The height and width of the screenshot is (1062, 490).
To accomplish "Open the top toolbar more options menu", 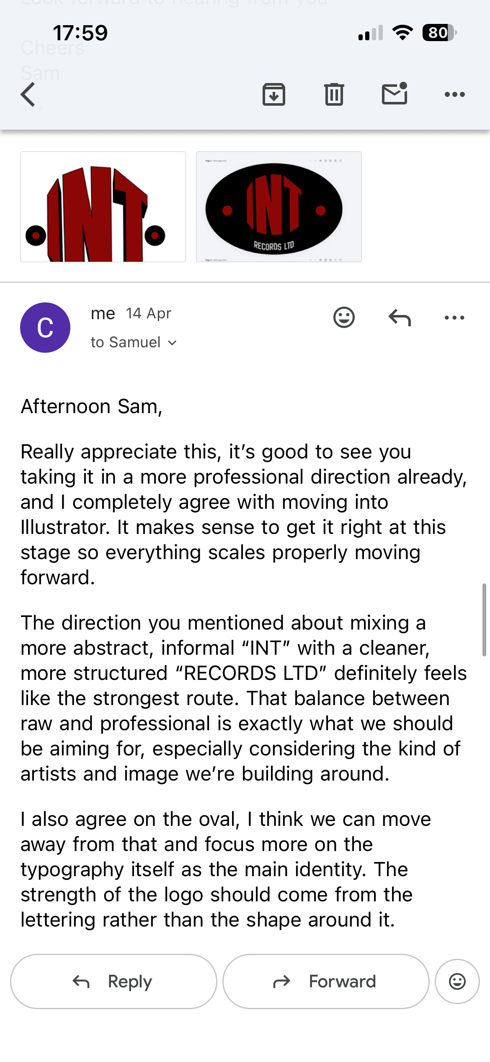I will 455,94.
